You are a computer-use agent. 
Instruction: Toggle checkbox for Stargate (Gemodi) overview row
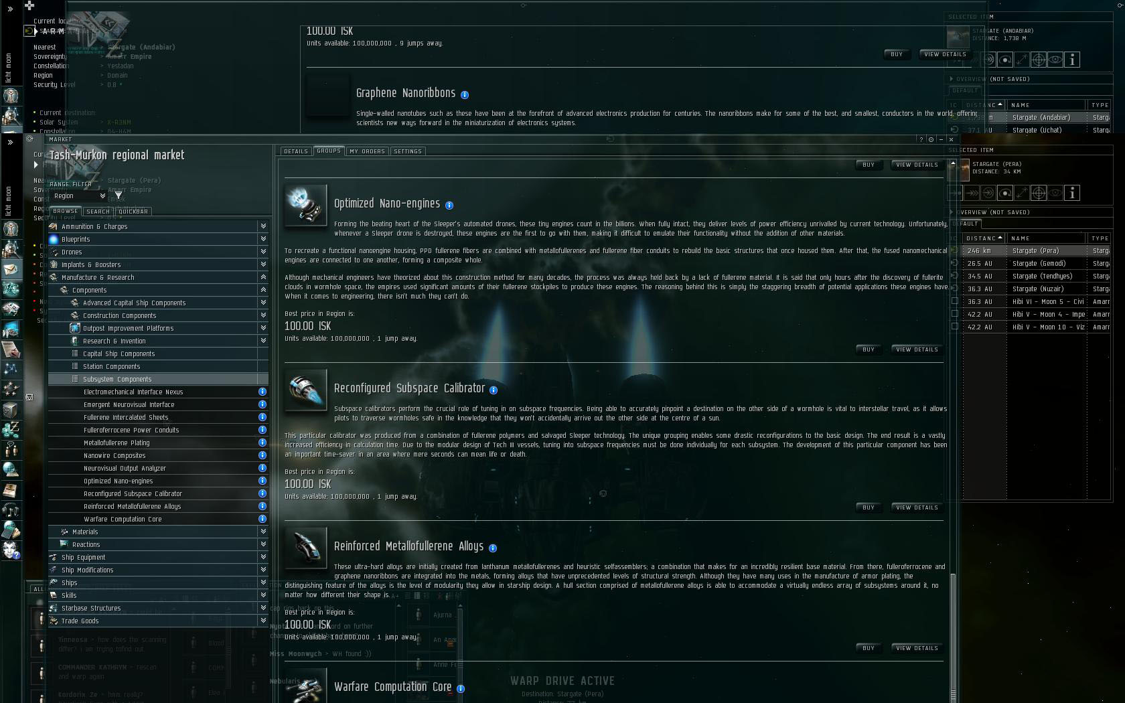point(955,263)
